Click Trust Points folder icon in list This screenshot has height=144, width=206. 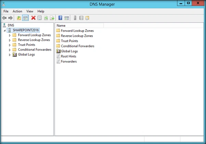tap(58, 41)
